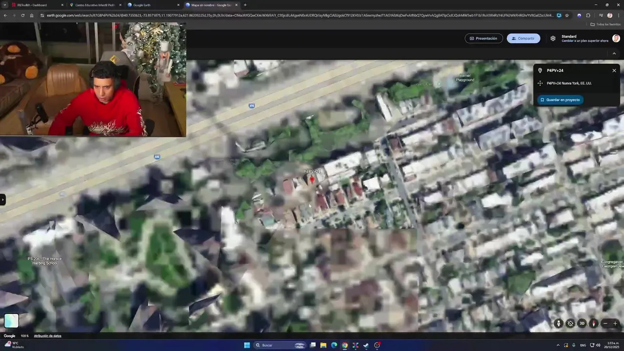Switch to IRLToolkit Dashboard tab
The width and height of the screenshot is (624, 351).
coord(38,5)
